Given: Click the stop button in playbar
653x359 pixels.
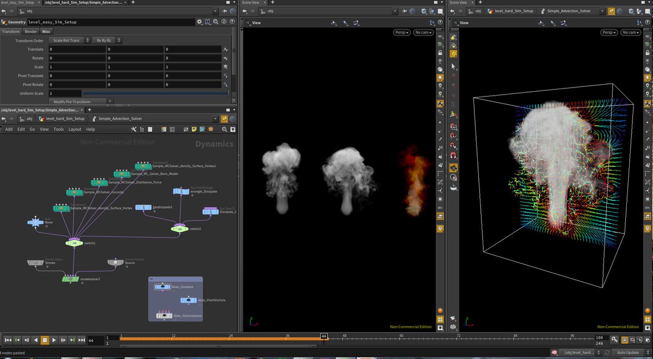Looking at the screenshot, I should [45, 340].
